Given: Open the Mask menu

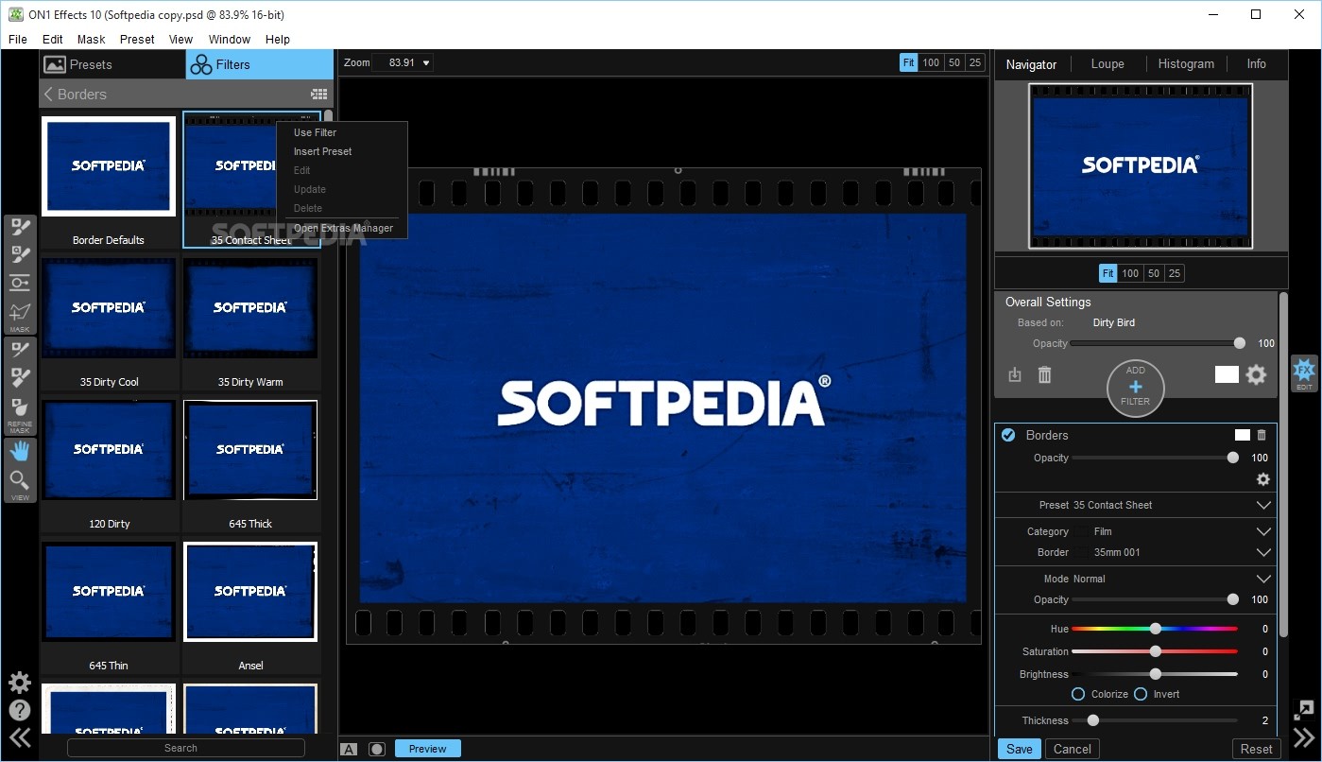Looking at the screenshot, I should [92, 40].
